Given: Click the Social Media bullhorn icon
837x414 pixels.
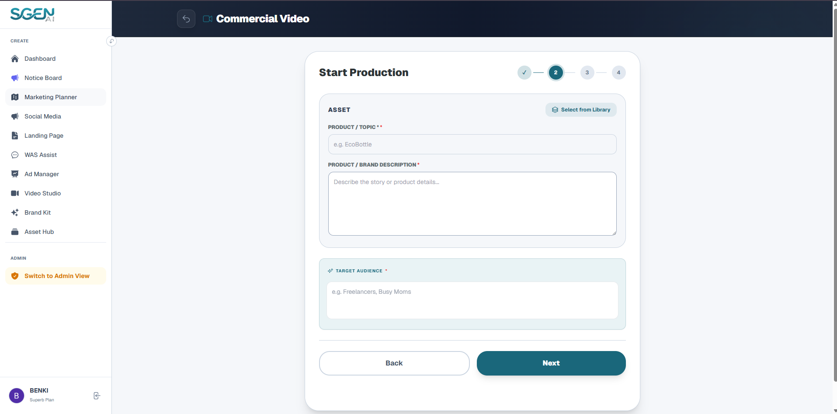Looking at the screenshot, I should click(15, 116).
